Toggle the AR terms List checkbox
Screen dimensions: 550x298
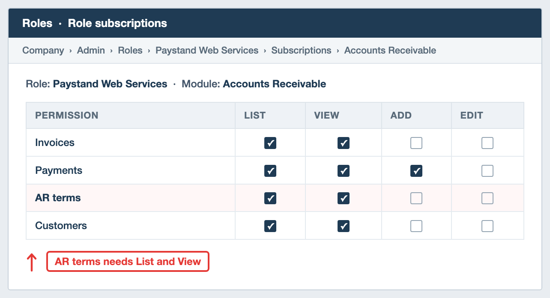[270, 198]
